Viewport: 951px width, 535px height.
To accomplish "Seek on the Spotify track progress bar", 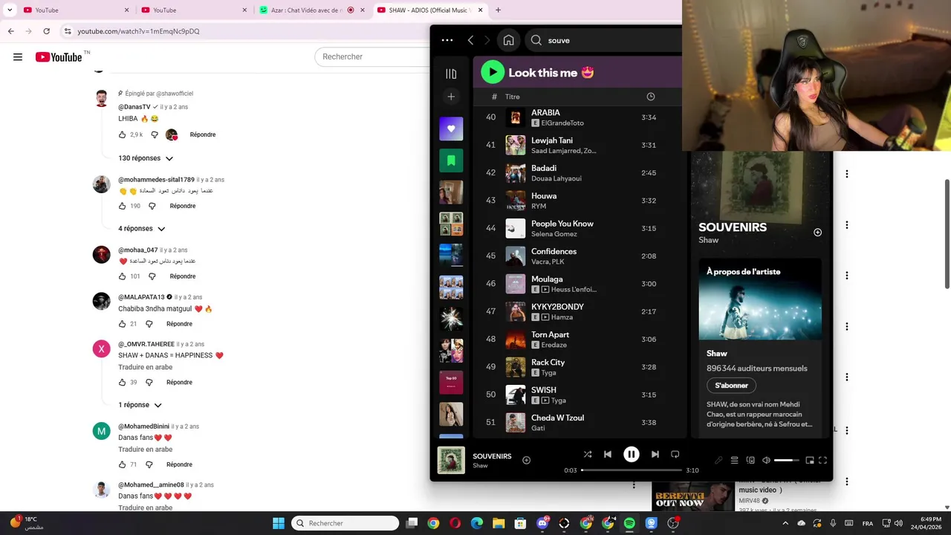I will (632, 470).
